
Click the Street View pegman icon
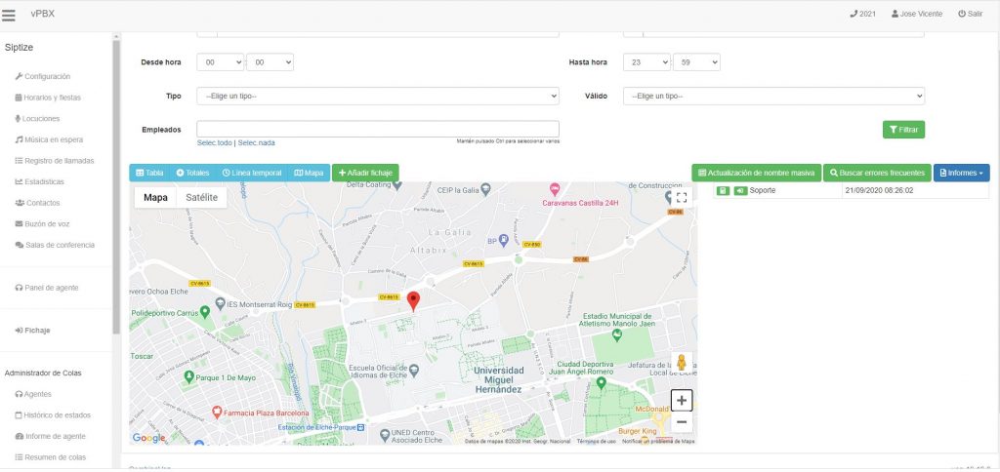tap(682, 365)
